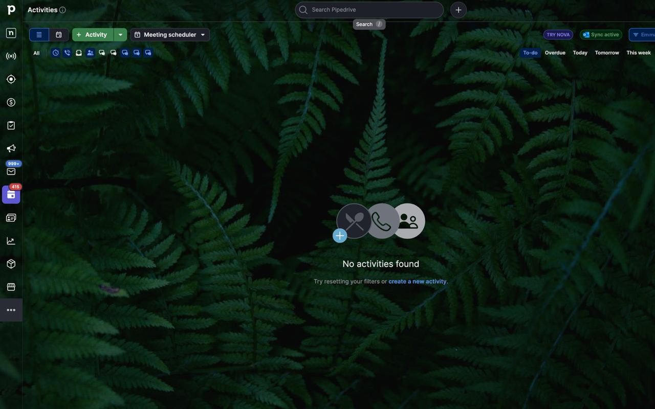Image resolution: width=655 pixels, height=409 pixels.
Task: Select the Tomorrow tab
Action: click(607, 53)
